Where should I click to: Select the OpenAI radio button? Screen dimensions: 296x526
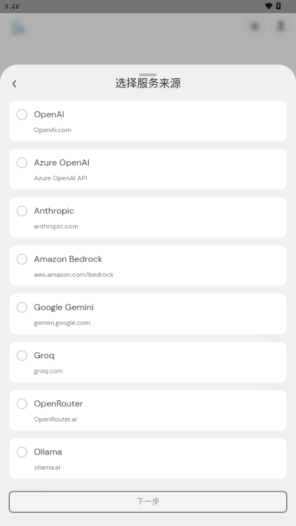[22, 114]
